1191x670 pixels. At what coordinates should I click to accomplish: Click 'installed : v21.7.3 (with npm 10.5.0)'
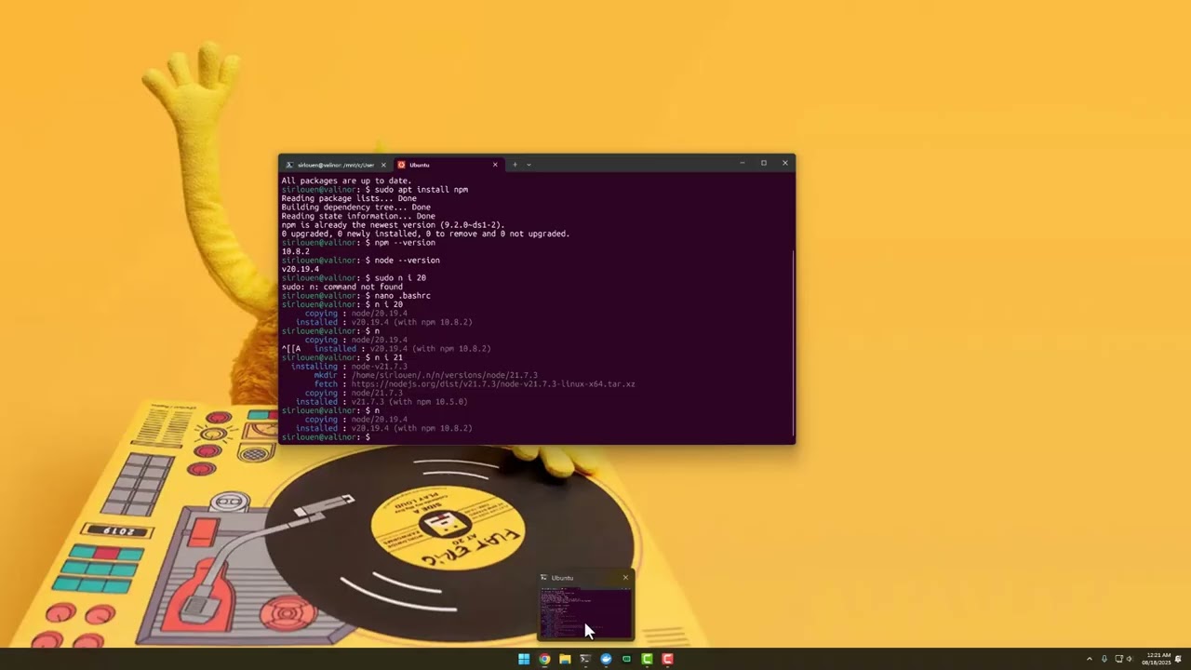click(x=381, y=402)
